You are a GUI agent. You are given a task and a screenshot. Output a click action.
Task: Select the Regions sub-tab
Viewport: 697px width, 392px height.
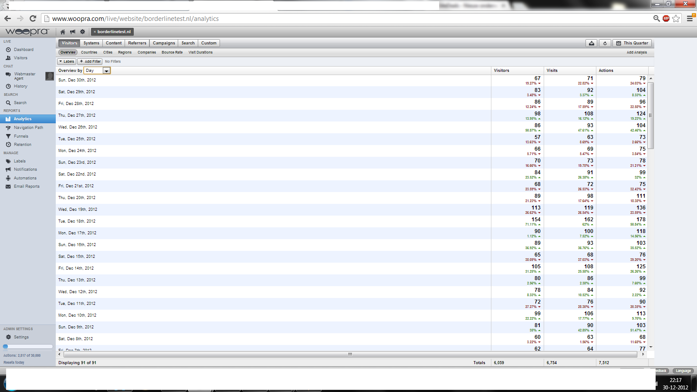click(x=125, y=52)
